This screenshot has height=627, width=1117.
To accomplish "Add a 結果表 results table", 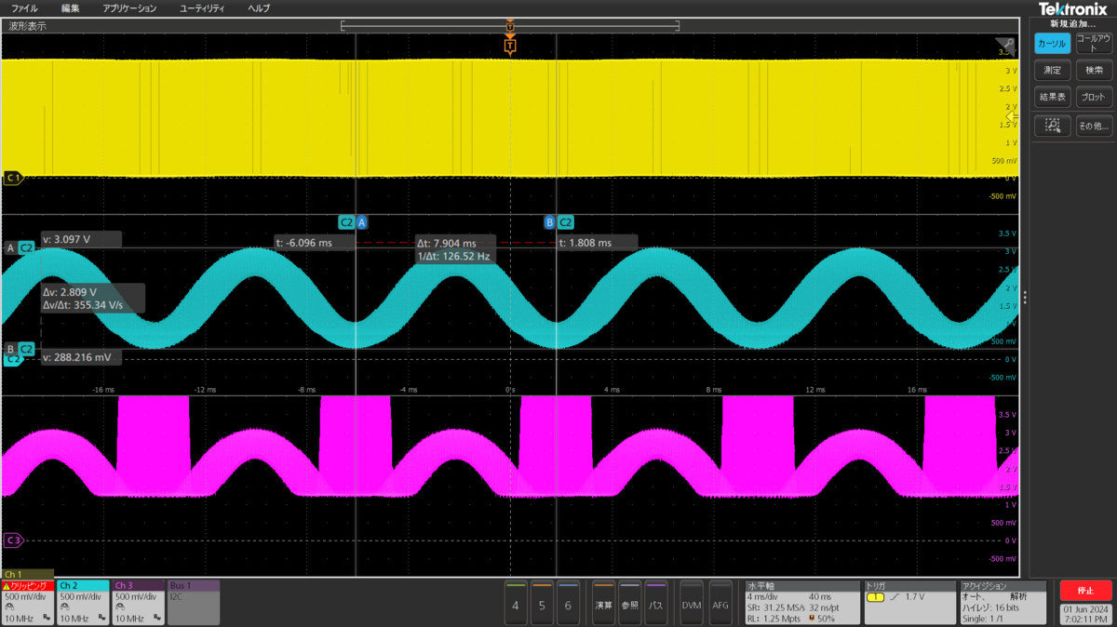I will tap(1052, 97).
